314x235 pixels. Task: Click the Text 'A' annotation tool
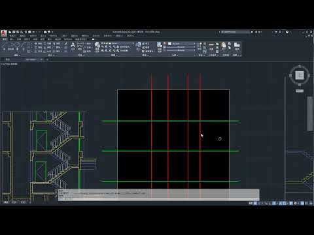point(73,46)
